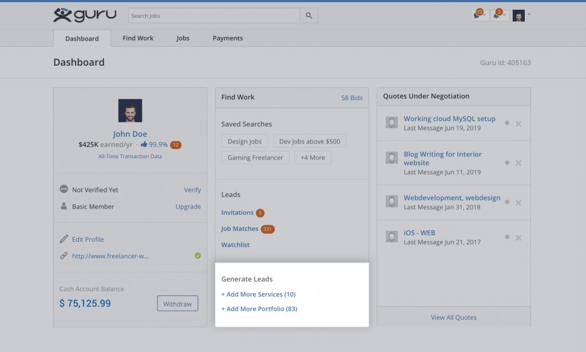Open the user avatar menu in header
This screenshot has height=352, width=586.
(521, 15)
